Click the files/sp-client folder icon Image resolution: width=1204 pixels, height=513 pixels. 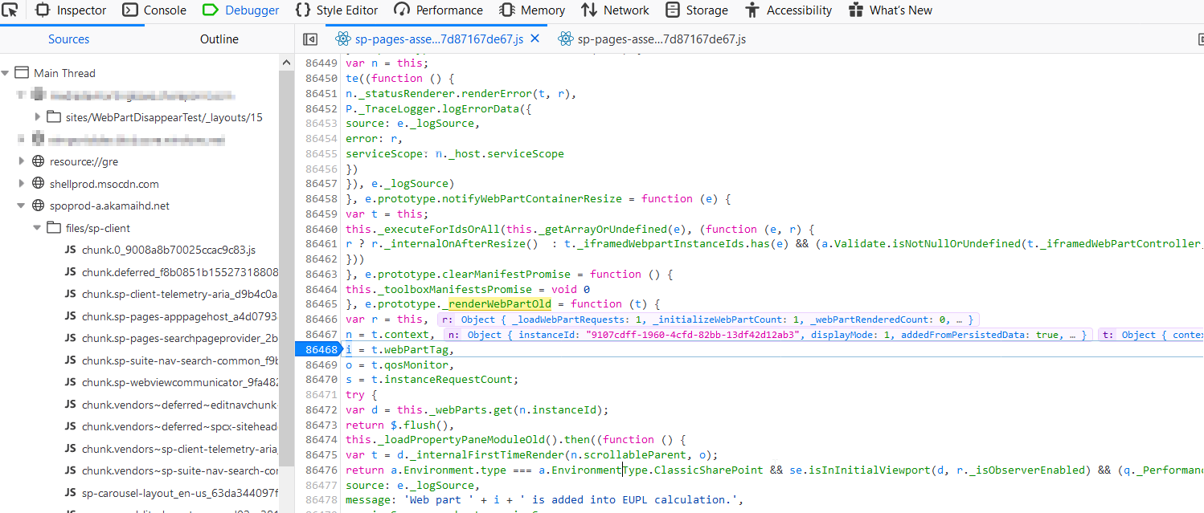54,228
